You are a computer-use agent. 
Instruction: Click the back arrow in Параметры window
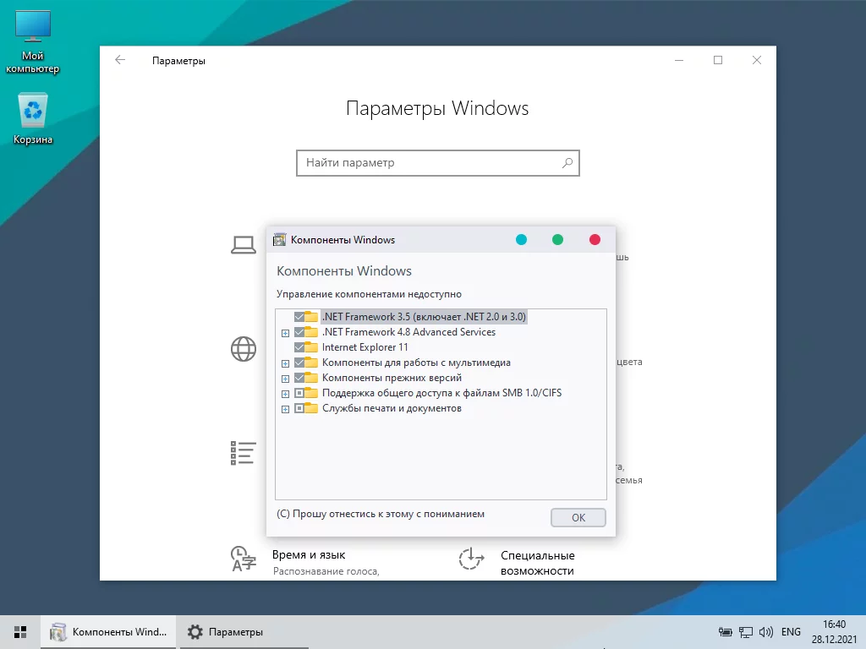pyautogui.click(x=120, y=60)
